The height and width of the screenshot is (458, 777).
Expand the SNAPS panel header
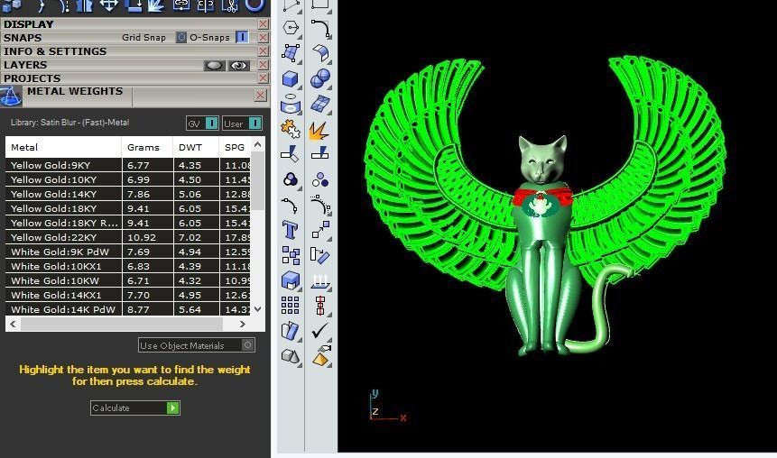coord(23,38)
